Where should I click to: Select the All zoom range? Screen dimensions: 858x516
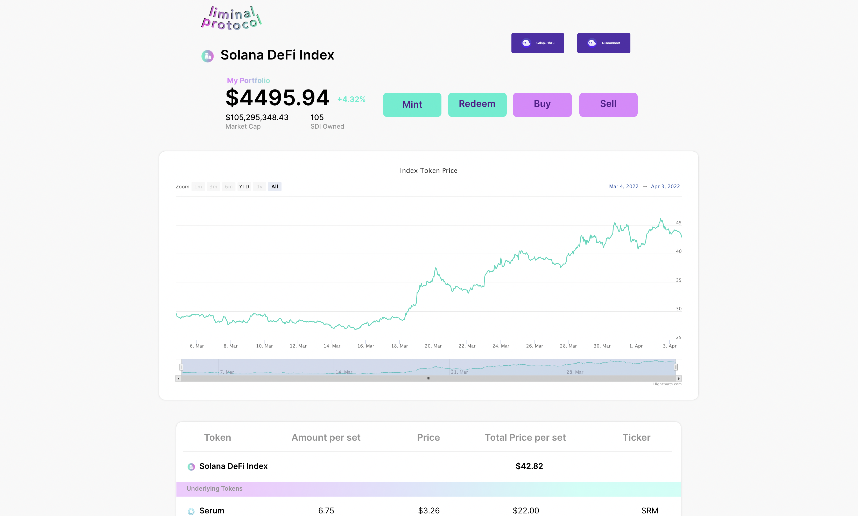click(x=275, y=187)
